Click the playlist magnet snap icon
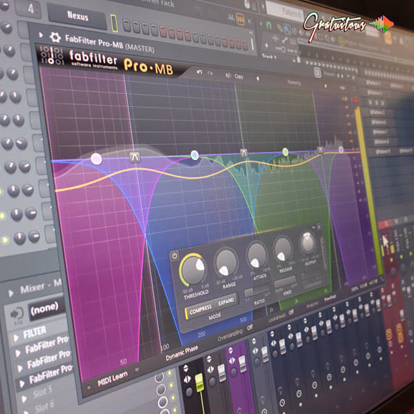Screen dimensions: 414x414 [x=269, y=25]
